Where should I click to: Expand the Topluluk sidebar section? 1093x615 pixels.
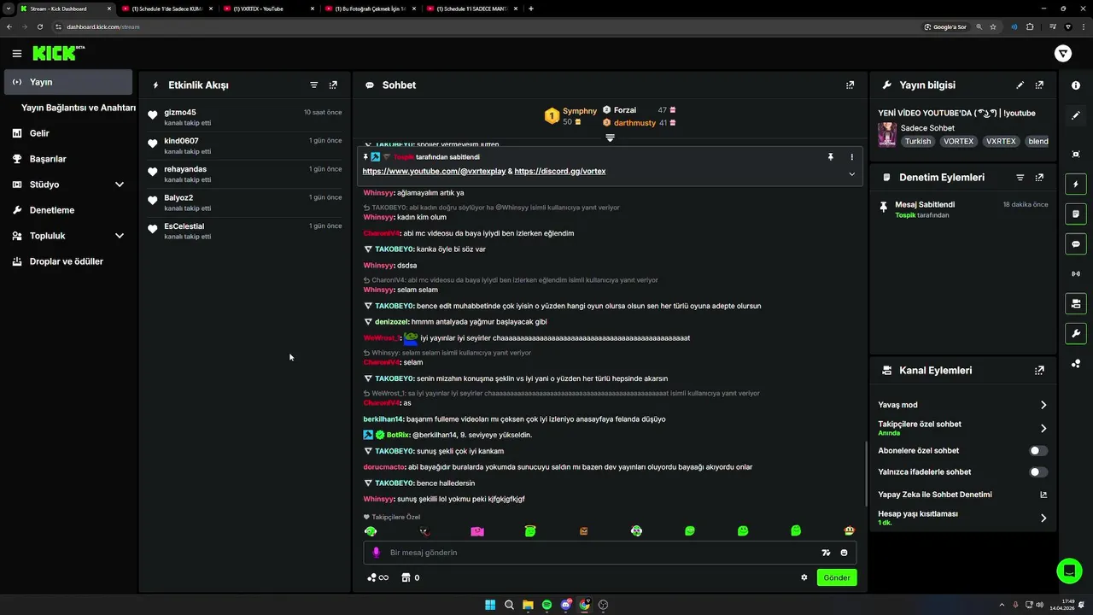coord(120,236)
